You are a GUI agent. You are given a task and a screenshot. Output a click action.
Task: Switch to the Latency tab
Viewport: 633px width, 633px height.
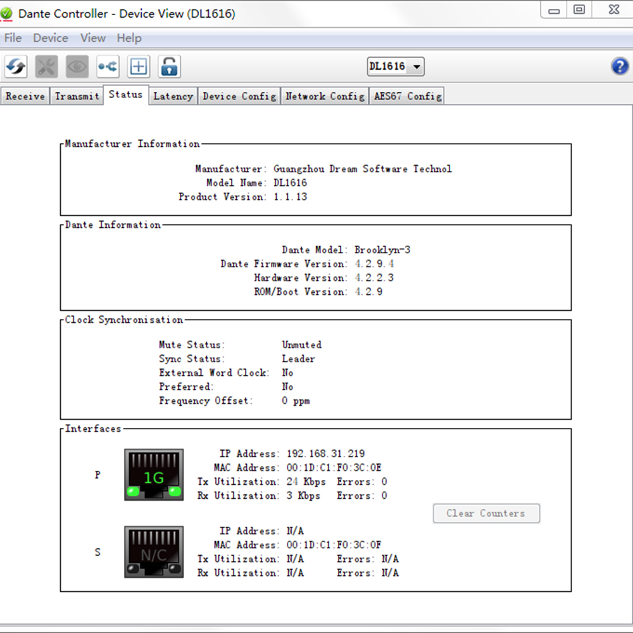point(173,96)
